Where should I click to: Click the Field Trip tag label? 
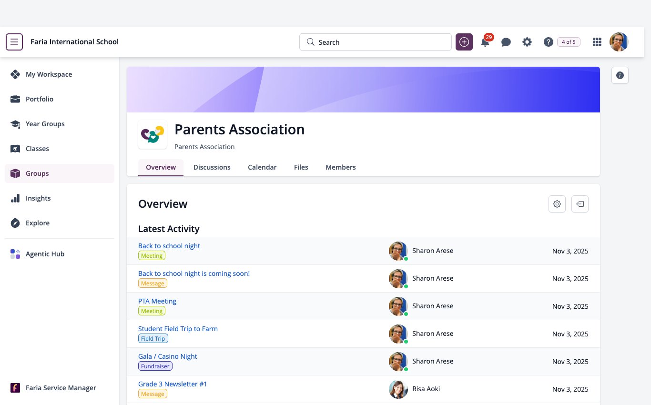click(x=153, y=339)
